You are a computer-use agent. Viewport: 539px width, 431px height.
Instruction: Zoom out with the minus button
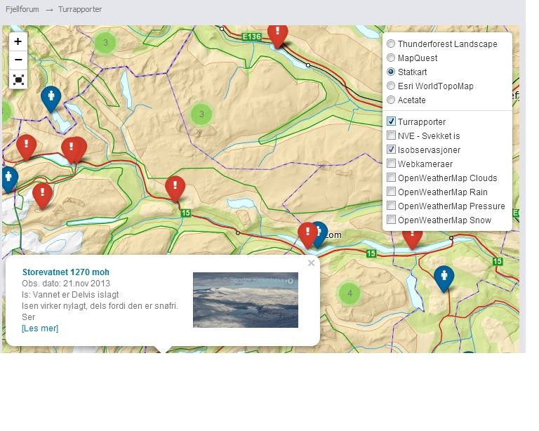tap(18, 60)
